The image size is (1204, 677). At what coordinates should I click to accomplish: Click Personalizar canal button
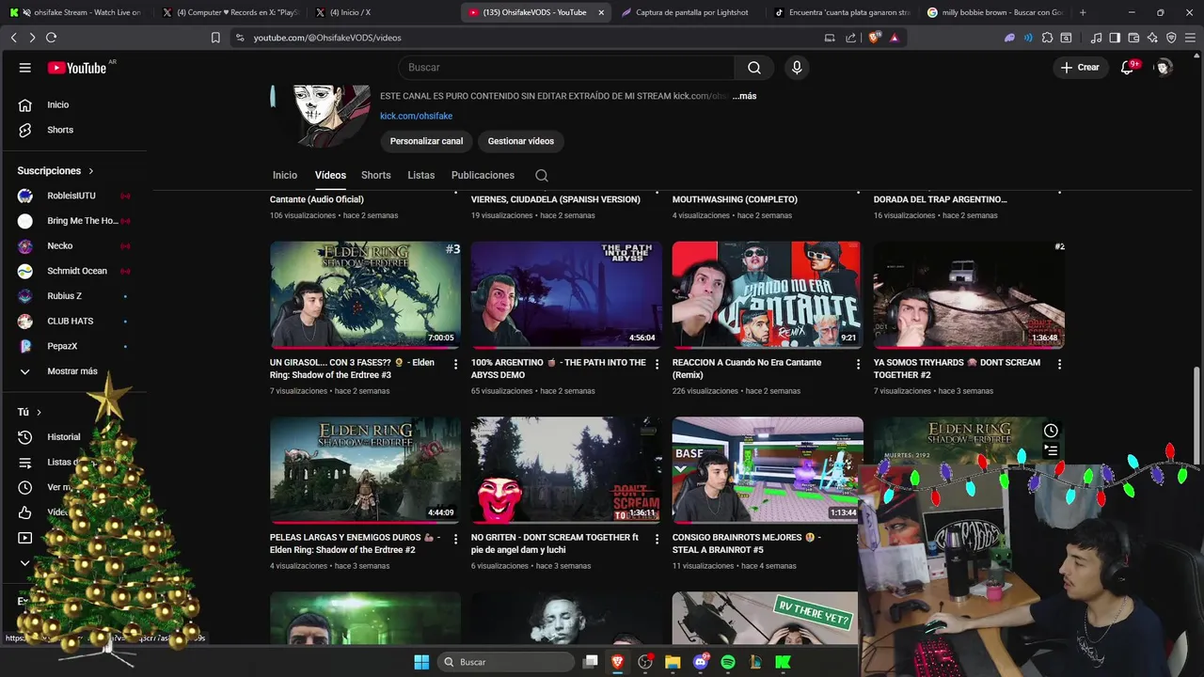(426, 141)
